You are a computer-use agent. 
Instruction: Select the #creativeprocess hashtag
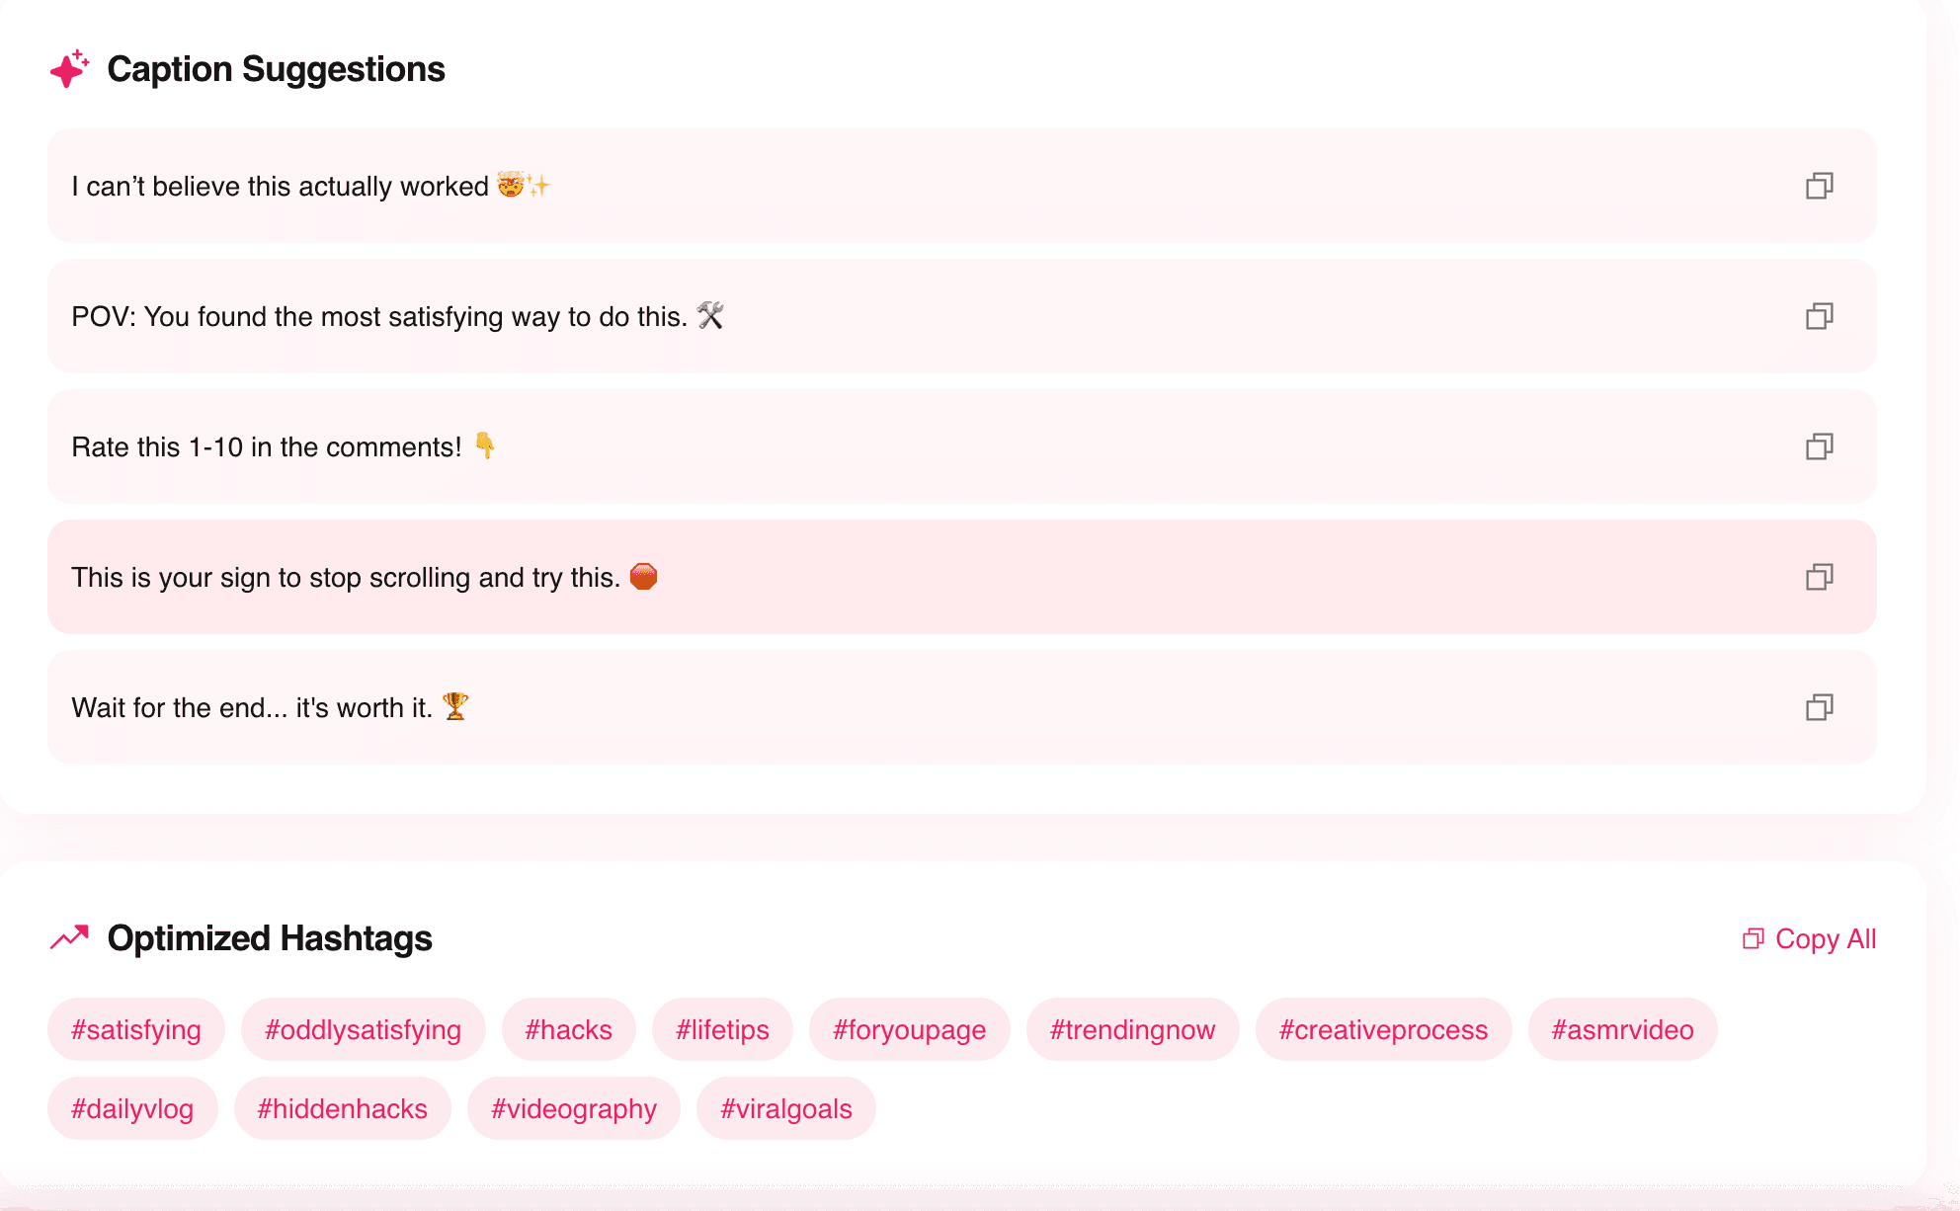pyautogui.click(x=1382, y=1029)
